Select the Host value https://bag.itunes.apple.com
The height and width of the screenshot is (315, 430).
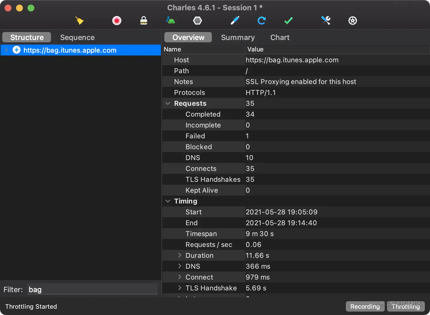pos(292,60)
